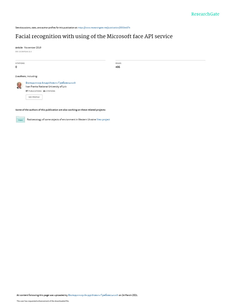
Task: Click the 24 March 2021 upload date
Action: [x=130, y=295]
